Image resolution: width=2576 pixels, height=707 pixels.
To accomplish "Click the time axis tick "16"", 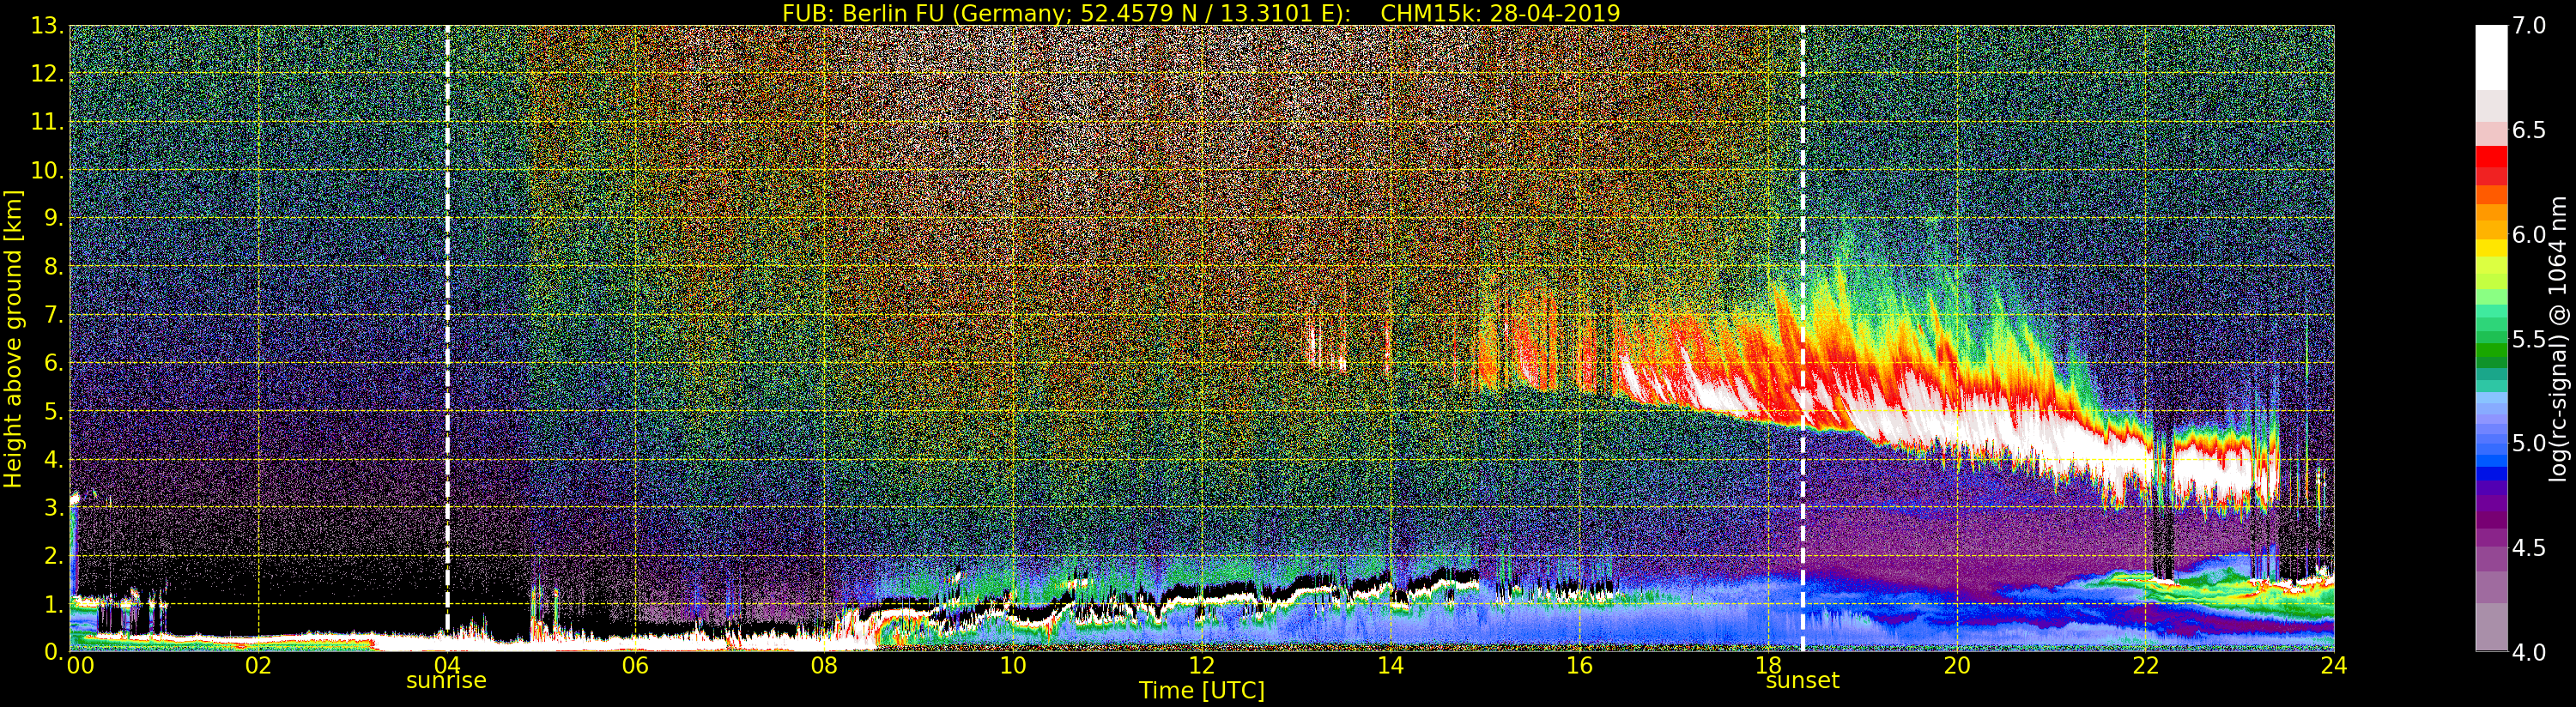I will click(1579, 665).
